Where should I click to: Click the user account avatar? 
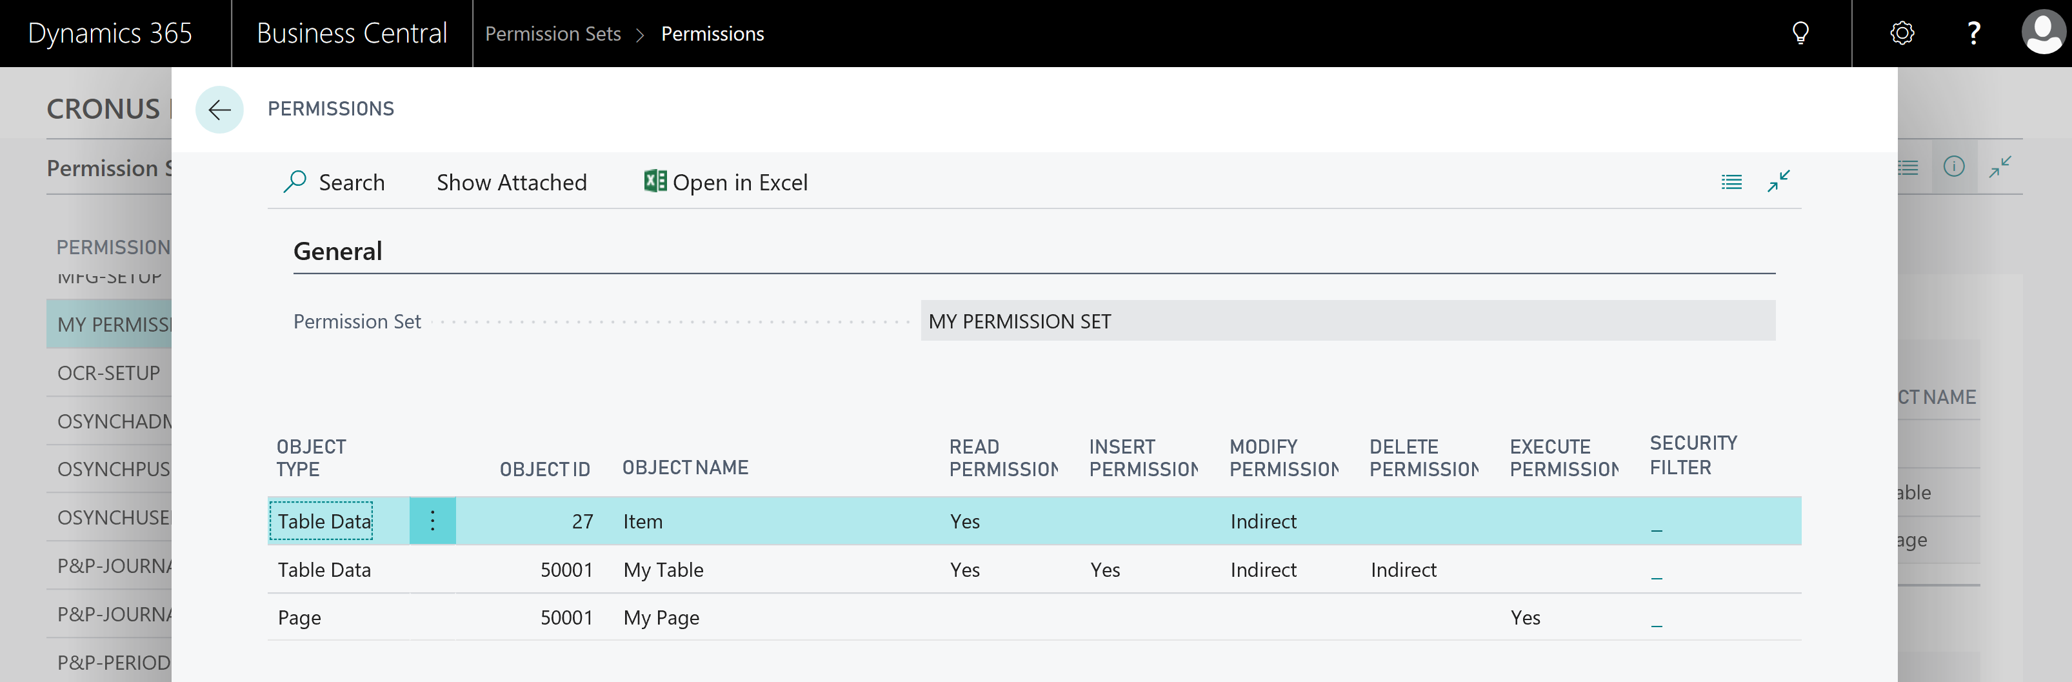pyautogui.click(x=2042, y=34)
